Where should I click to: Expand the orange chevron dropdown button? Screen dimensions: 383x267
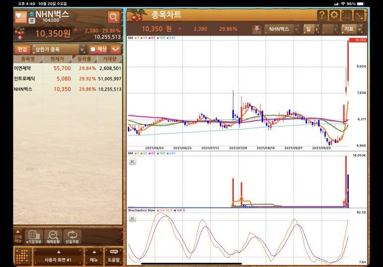pyautogui.click(x=115, y=49)
